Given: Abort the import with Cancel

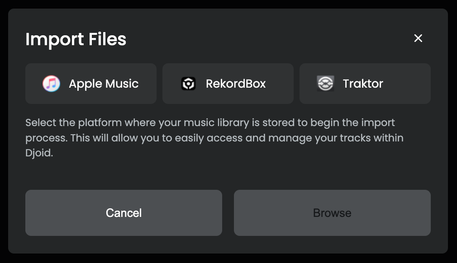Looking at the screenshot, I should pos(124,213).
